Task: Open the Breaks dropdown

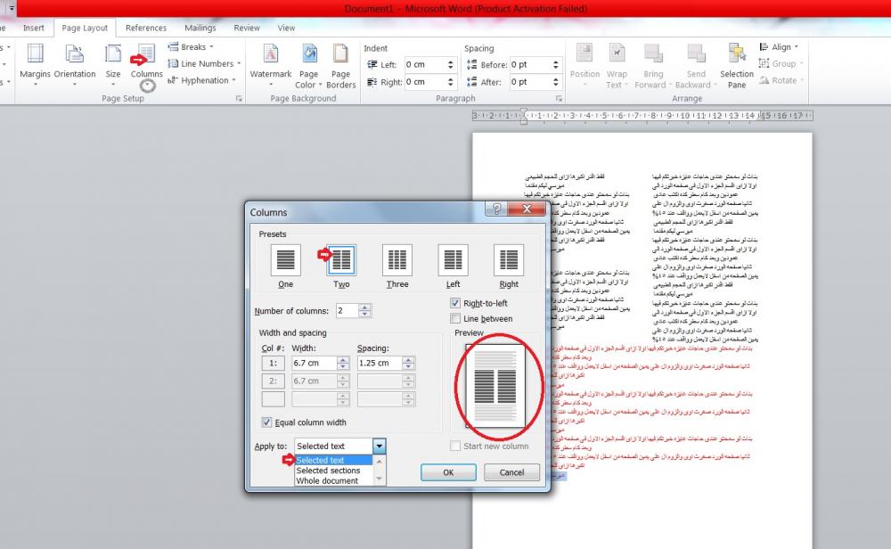Action: point(193,47)
